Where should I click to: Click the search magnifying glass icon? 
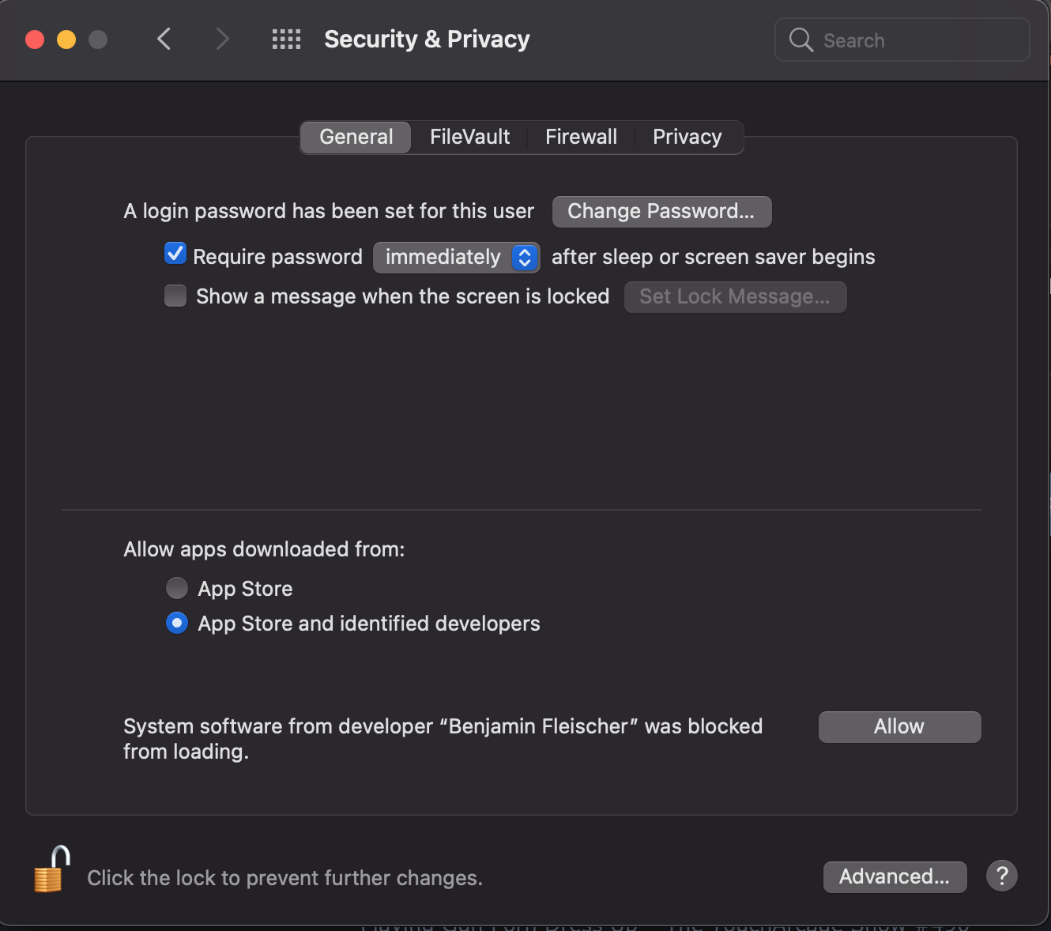pos(800,40)
